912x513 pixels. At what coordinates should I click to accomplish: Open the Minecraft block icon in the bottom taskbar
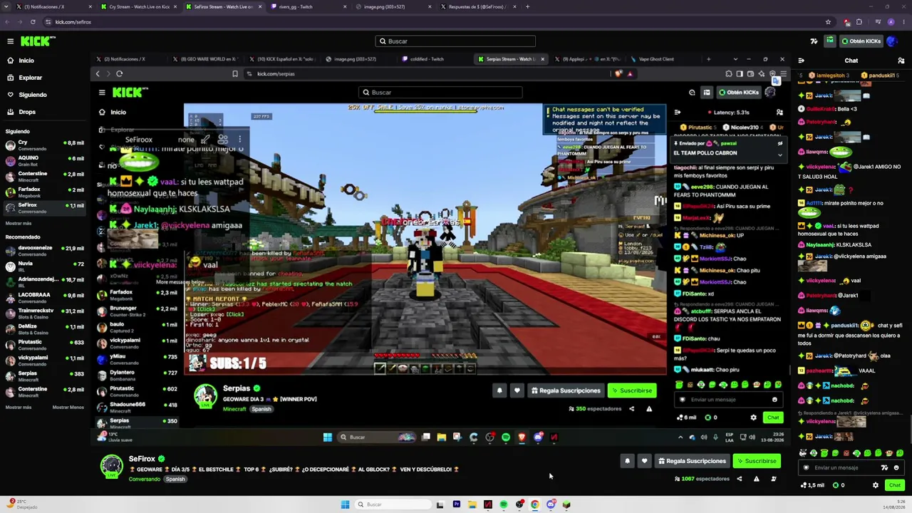point(566,504)
